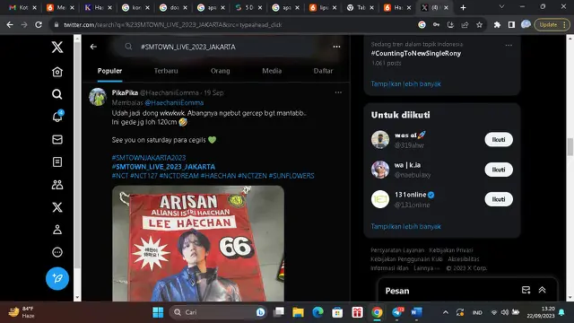Open Messages envelope icon in sidebar
This screenshot has height=323, width=574.
(x=57, y=140)
